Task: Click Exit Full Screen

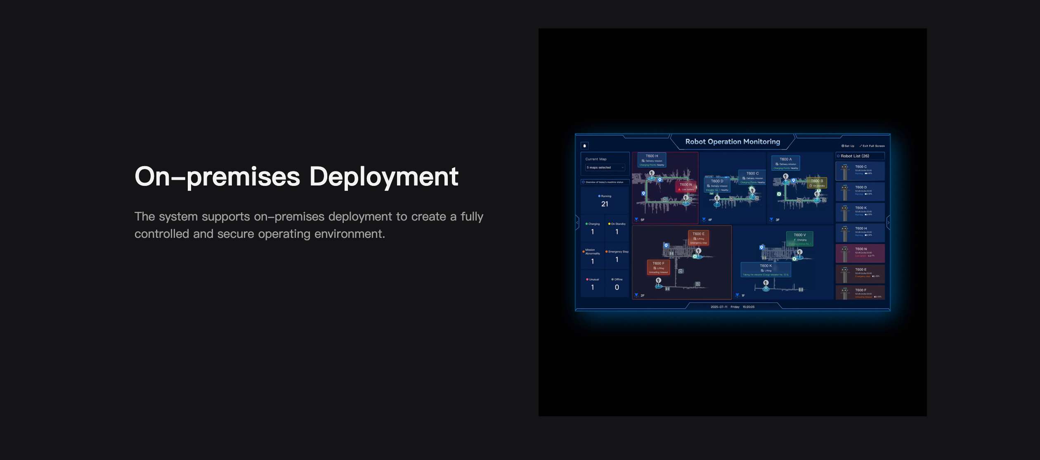Action: (872, 146)
